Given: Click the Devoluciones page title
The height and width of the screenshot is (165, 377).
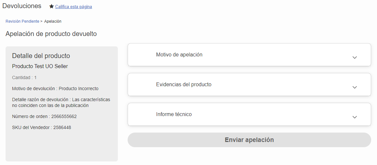Looking at the screenshot, I should tap(22, 6).
